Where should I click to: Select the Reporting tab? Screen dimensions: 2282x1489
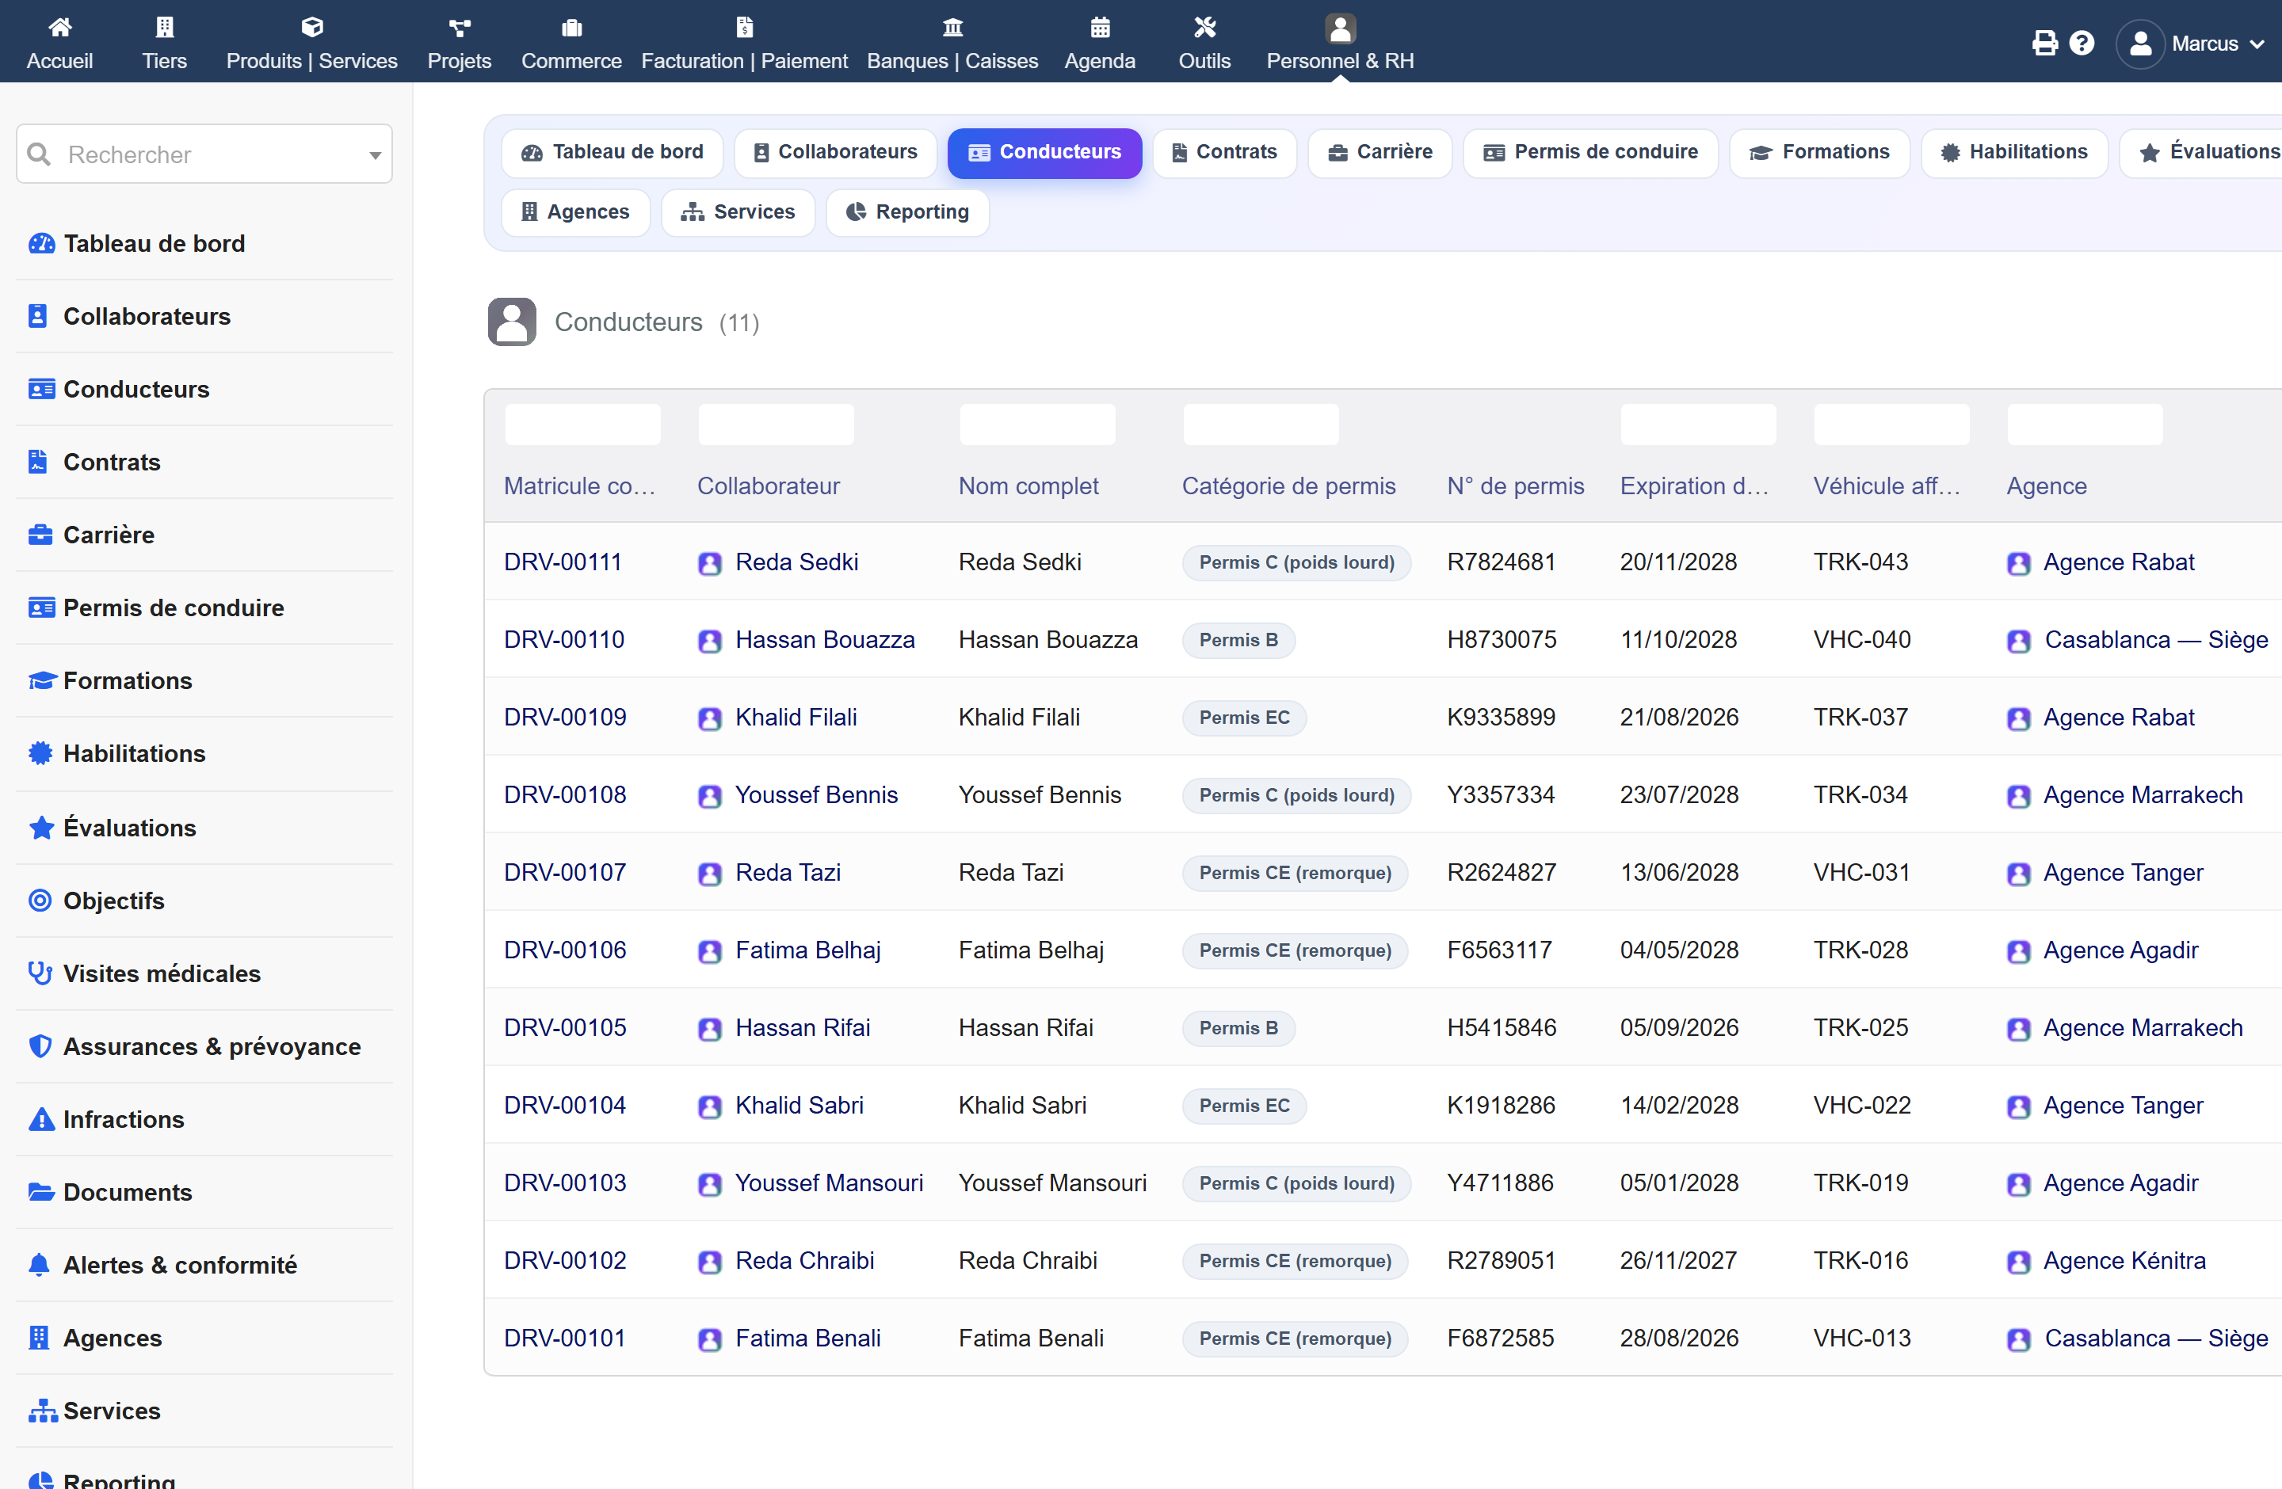point(907,211)
